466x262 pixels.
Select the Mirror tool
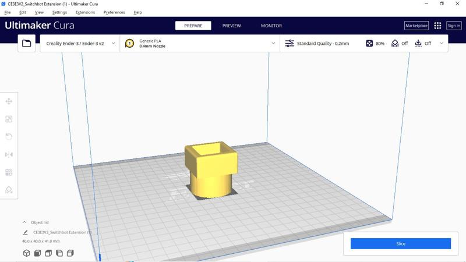[9, 154]
